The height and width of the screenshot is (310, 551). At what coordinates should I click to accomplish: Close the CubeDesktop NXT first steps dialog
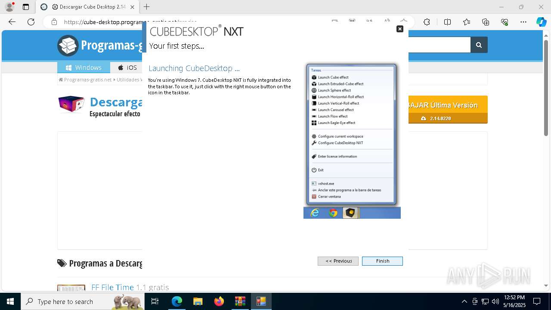pyautogui.click(x=400, y=29)
